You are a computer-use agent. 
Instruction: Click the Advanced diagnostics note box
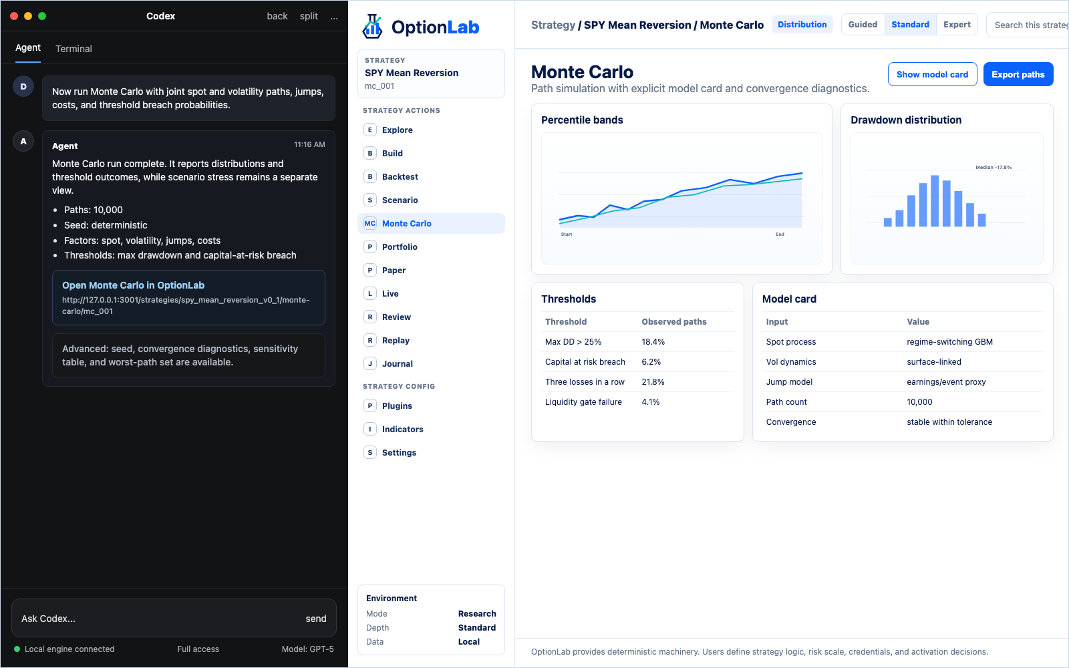pyautogui.click(x=188, y=355)
